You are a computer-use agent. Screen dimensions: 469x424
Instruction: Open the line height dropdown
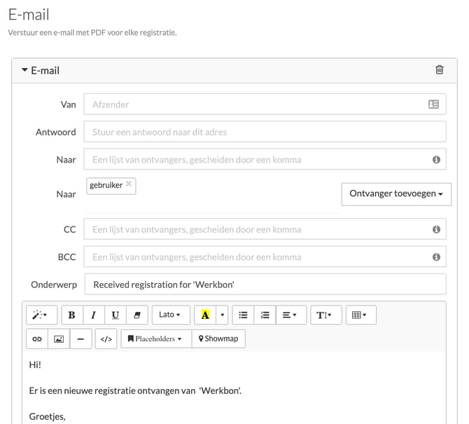326,315
